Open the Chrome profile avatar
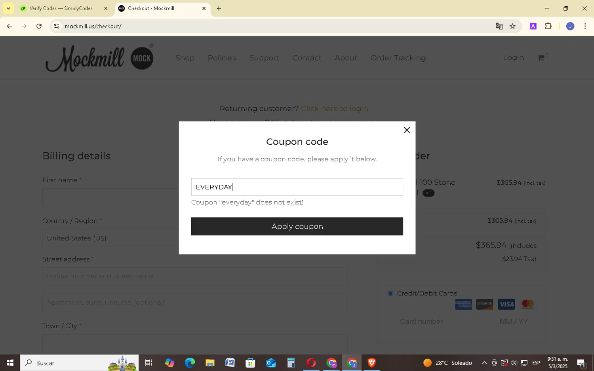The height and width of the screenshot is (371, 594). tap(570, 26)
